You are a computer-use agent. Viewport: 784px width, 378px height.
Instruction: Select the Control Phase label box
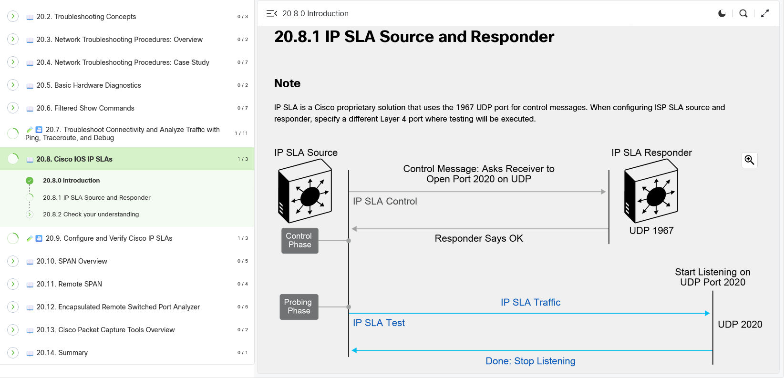click(x=299, y=240)
